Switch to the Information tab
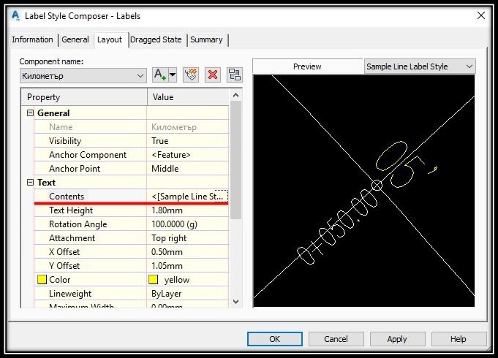Viewport: 498px width, 358px height. tap(32, 39)
